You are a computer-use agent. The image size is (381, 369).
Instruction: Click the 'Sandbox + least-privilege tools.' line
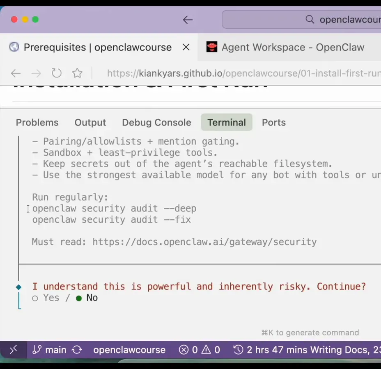125,153
